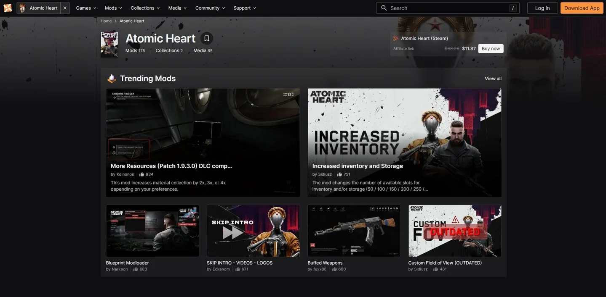Open the Games dropdown menu
Screen dimensions: 606x297
86,8
